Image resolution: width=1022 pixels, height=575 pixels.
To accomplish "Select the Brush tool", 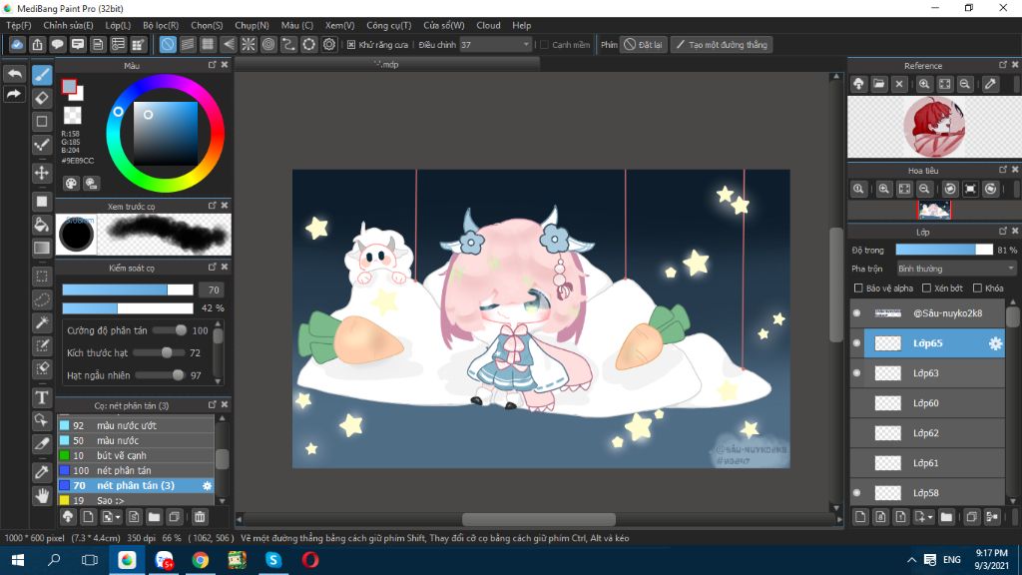I will tap(42, 75).
